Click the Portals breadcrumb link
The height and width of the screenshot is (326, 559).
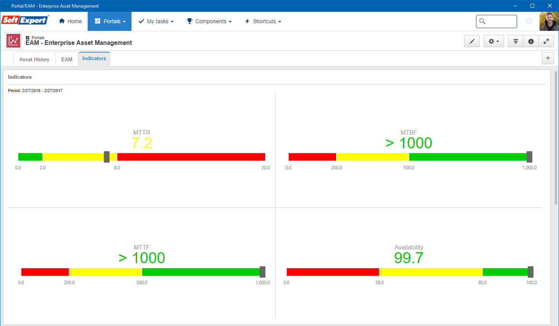coord(38,38)
